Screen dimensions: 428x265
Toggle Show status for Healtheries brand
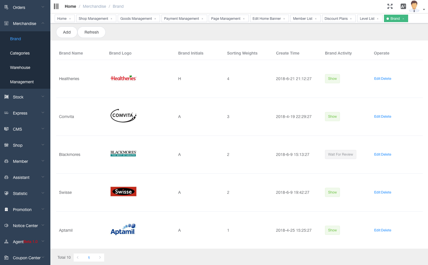(332, 79)
